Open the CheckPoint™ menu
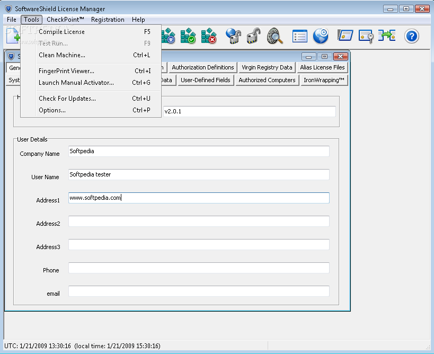The image size is (434, 354). point(65,20)
